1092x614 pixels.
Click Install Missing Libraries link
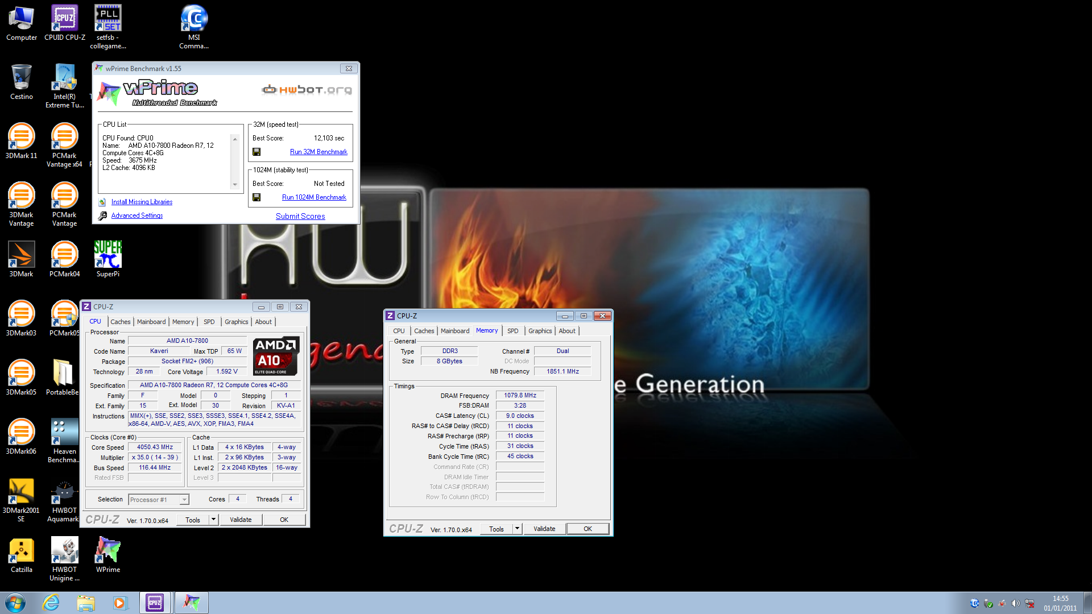[x=142, y=202]
